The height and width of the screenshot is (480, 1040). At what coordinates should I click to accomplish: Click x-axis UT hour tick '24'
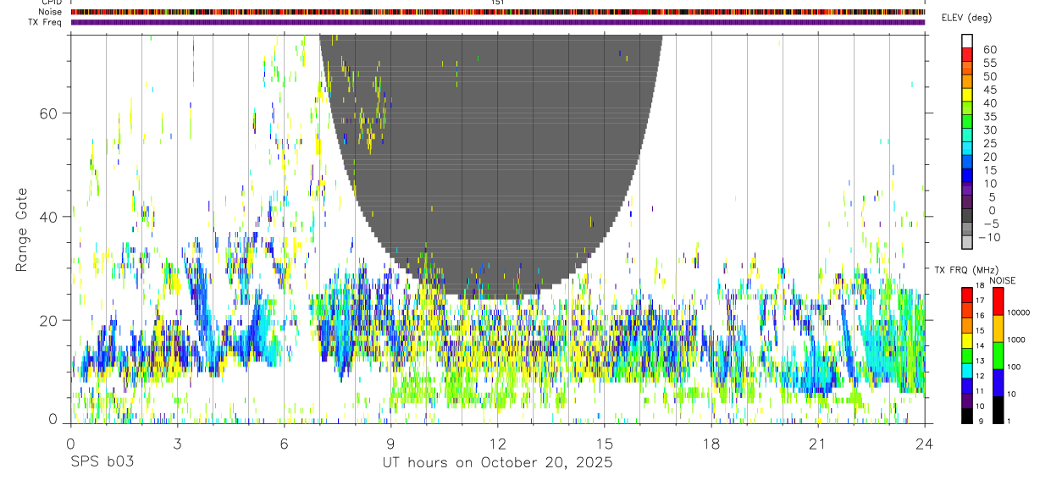(924, 443)
